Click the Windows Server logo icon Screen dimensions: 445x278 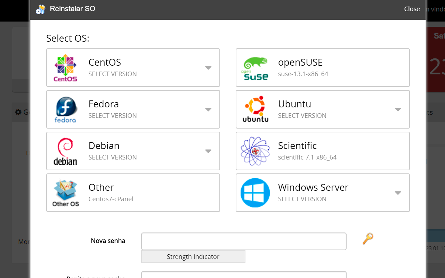(255, 193)
